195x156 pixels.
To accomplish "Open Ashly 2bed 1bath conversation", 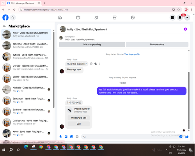I will (26, 34).
